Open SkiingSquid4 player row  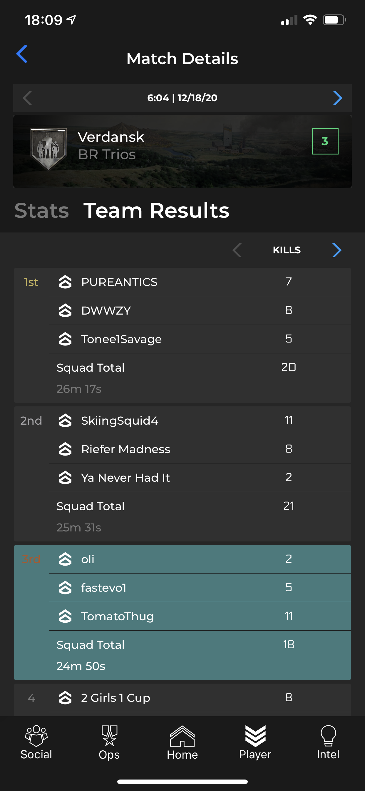(200, 421)
